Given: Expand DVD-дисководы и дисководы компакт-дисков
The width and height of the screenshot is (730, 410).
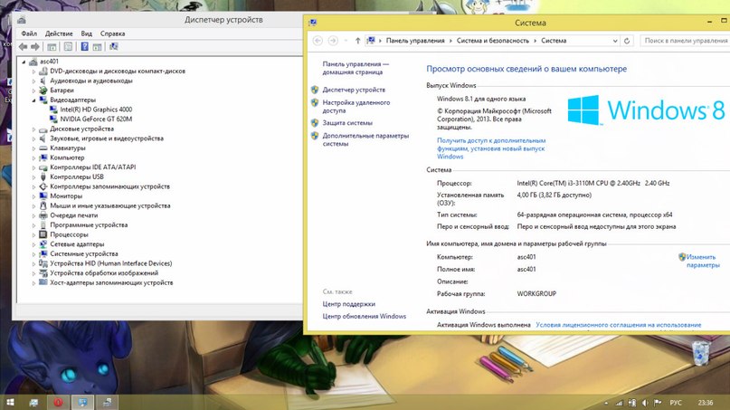Looking at the screenshot, I should pyautogui.click(x=33, y=72).
